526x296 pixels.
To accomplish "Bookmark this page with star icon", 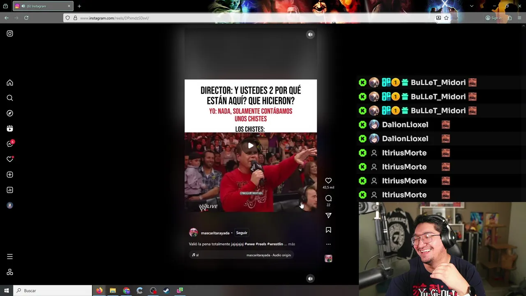I will tap(446, 18).
